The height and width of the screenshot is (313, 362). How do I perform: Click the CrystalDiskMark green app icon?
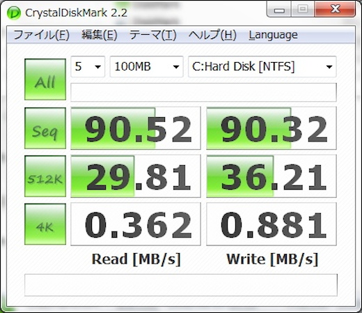click(13, 13)
